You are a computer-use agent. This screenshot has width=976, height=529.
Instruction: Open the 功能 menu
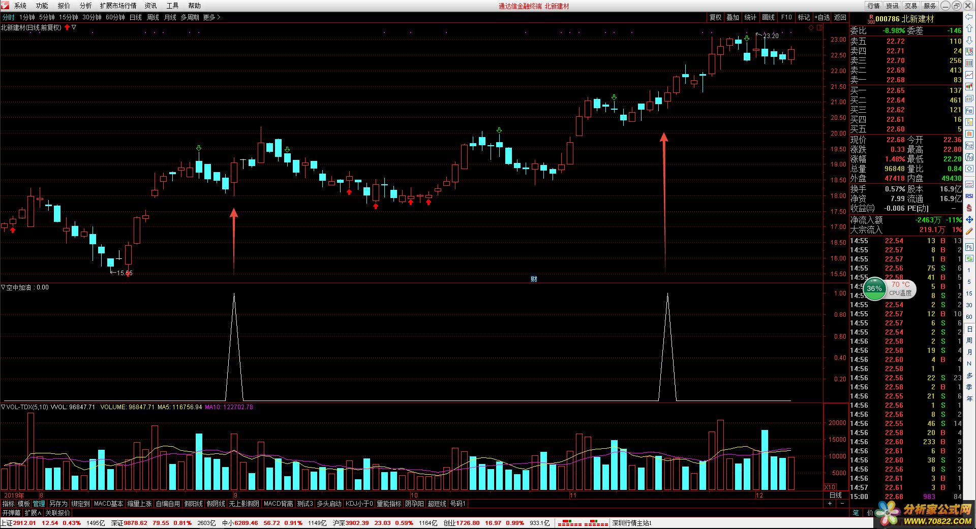pyautogui.click(x=42, y=6)
